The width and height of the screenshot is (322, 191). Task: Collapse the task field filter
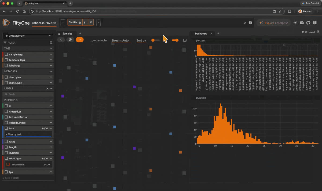(x=51, y=128)
